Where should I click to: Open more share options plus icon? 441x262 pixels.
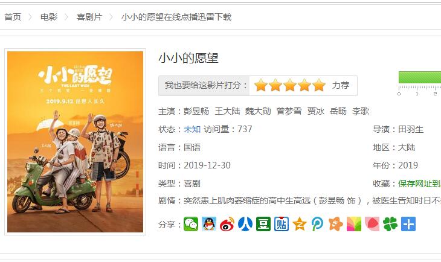pos(408,224)
